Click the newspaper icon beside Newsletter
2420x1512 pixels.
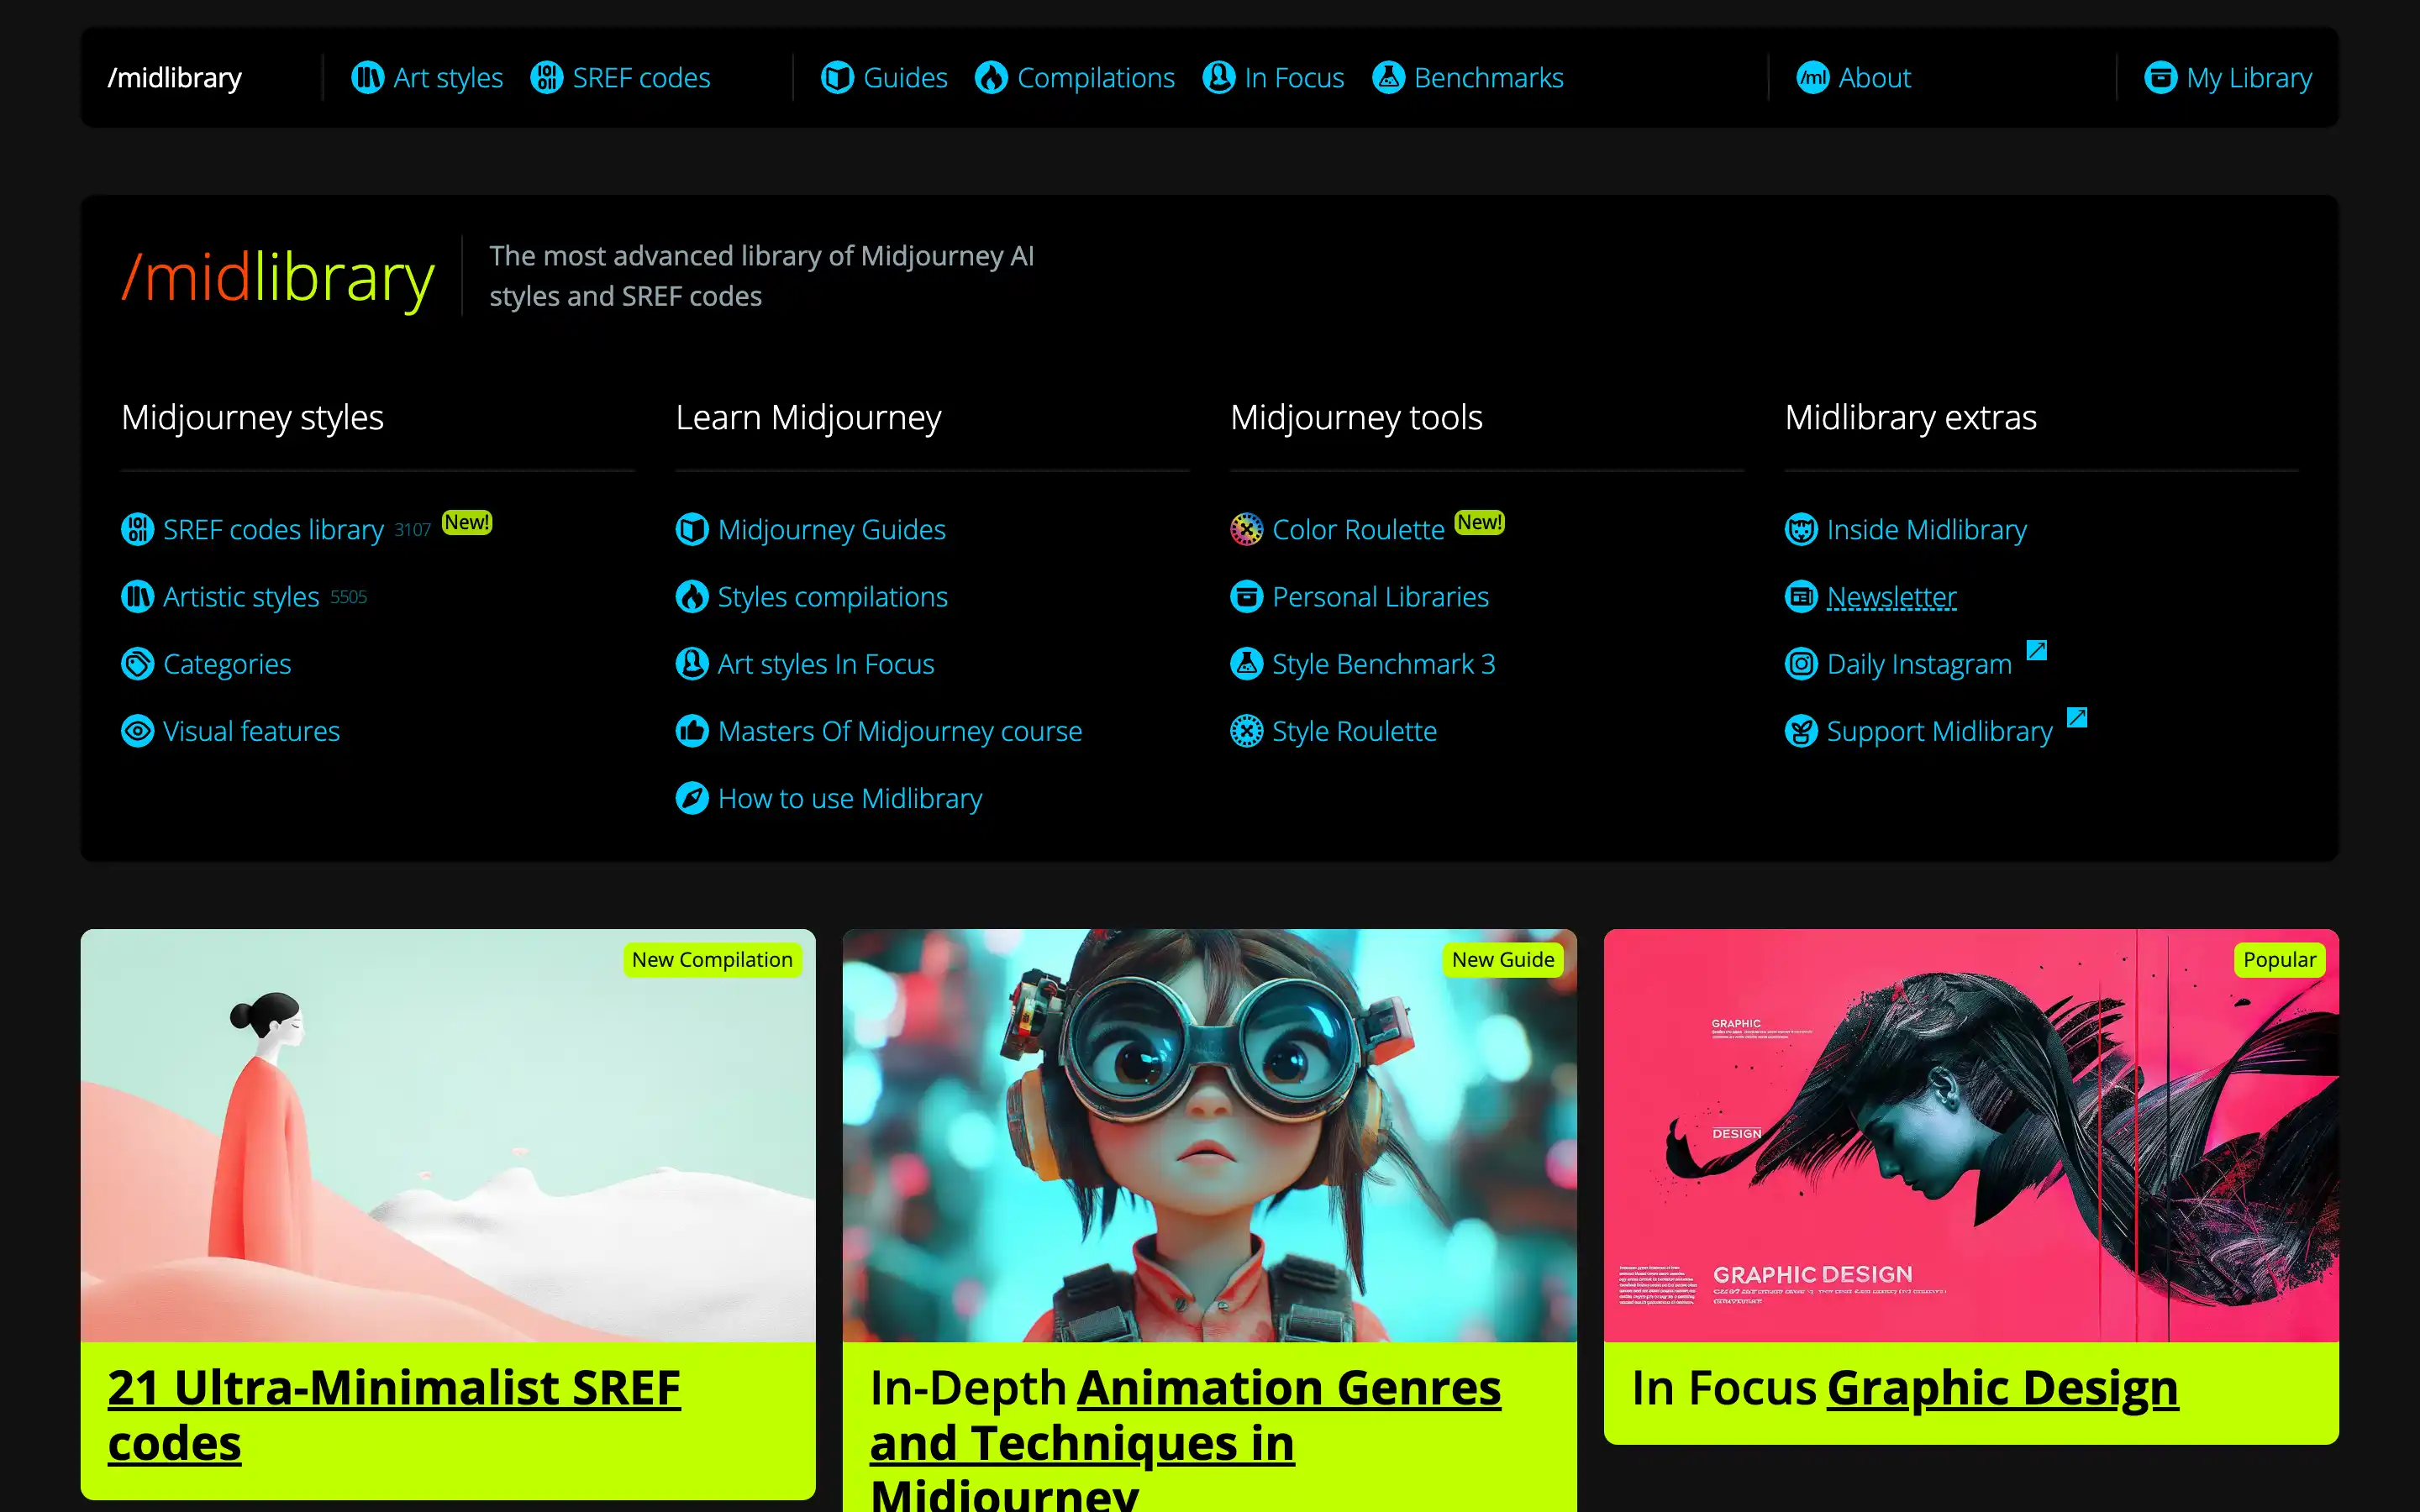point(1801,596)
